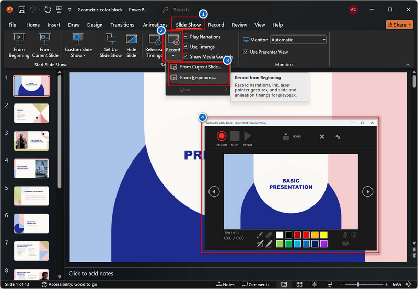Click the Save icon in the title bar
418x289 pixels.
[21, 9]
